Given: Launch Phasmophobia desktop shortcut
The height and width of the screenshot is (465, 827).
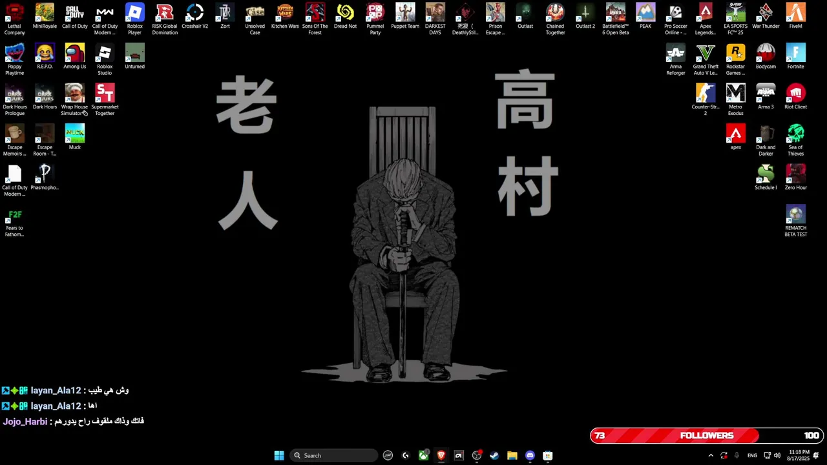Looking at the screenshot, I should point(45,177).
